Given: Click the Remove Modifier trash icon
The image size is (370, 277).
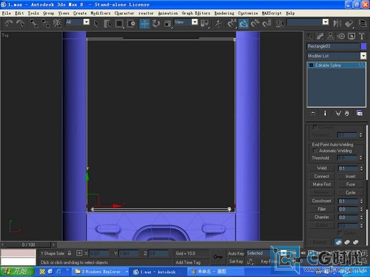Looking at the screenshot, I should coord(347,113).
